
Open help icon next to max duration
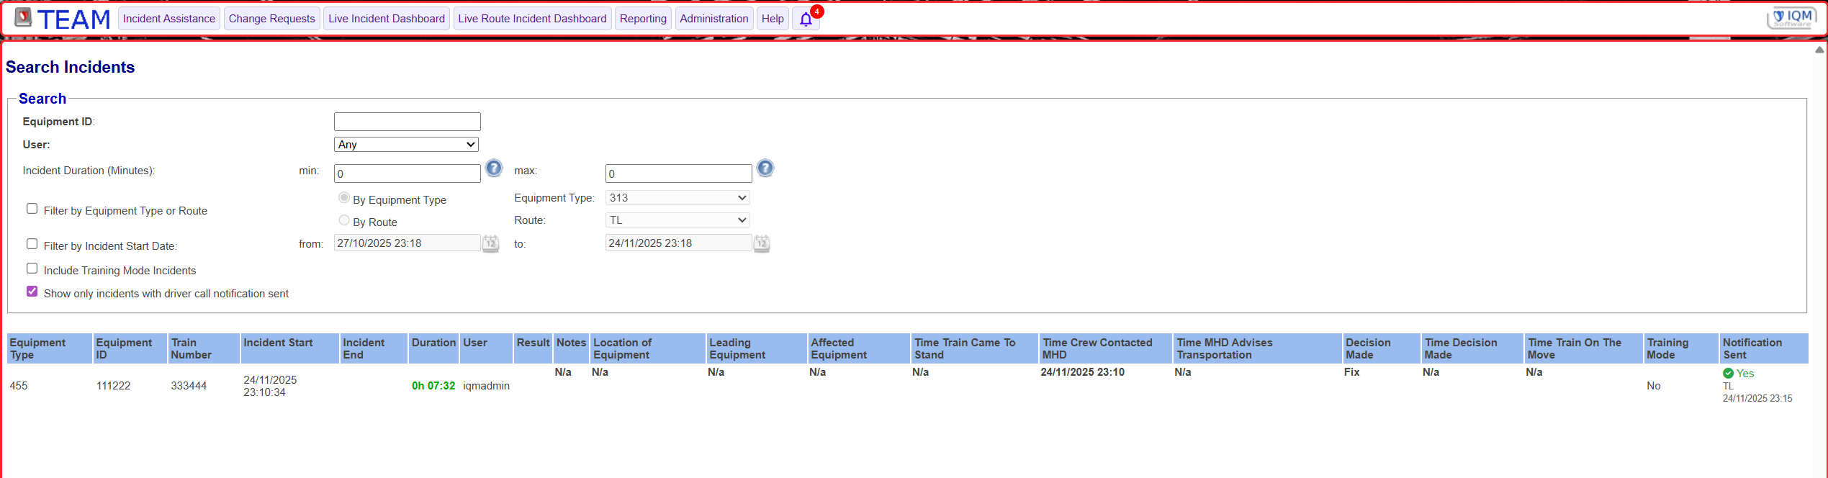[765, 168]
